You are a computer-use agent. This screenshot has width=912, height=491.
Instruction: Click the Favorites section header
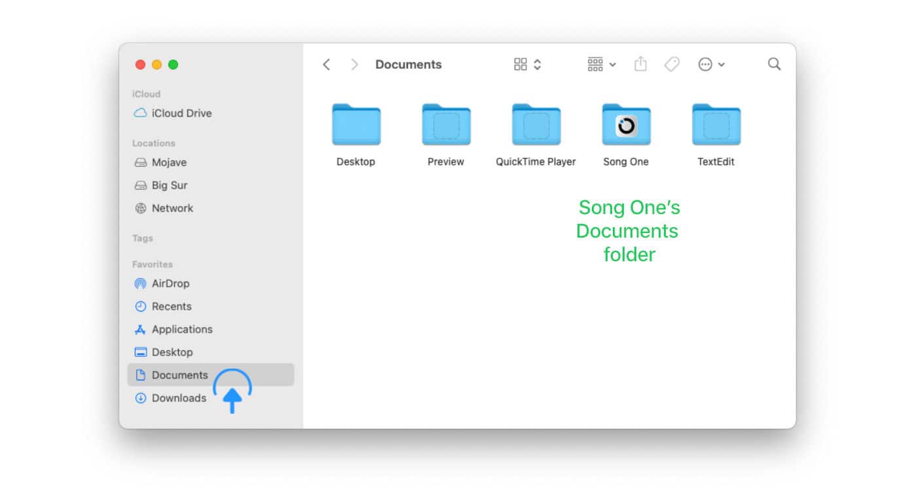click(x=153, y=264)
